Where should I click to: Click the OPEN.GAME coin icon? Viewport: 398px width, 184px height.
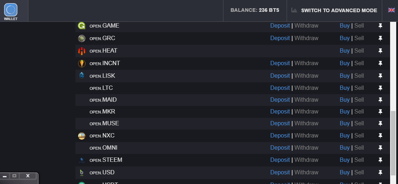(x=82, y=26)
